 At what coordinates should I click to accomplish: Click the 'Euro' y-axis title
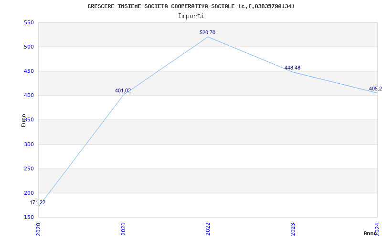(x=23, y=120)
